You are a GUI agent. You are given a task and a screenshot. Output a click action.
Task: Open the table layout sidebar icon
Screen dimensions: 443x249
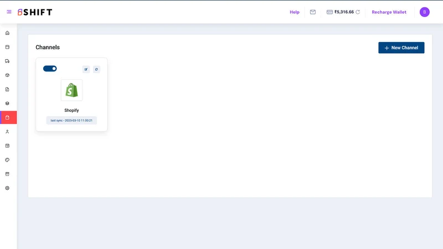point(7,146)
